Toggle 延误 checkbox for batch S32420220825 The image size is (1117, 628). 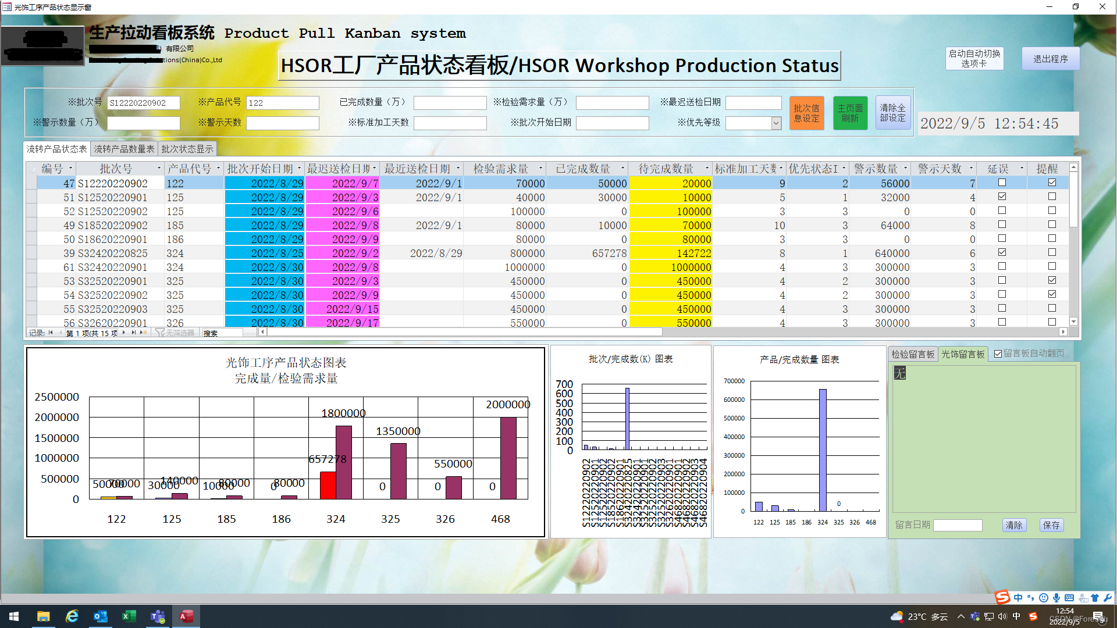coord(1002,252)
